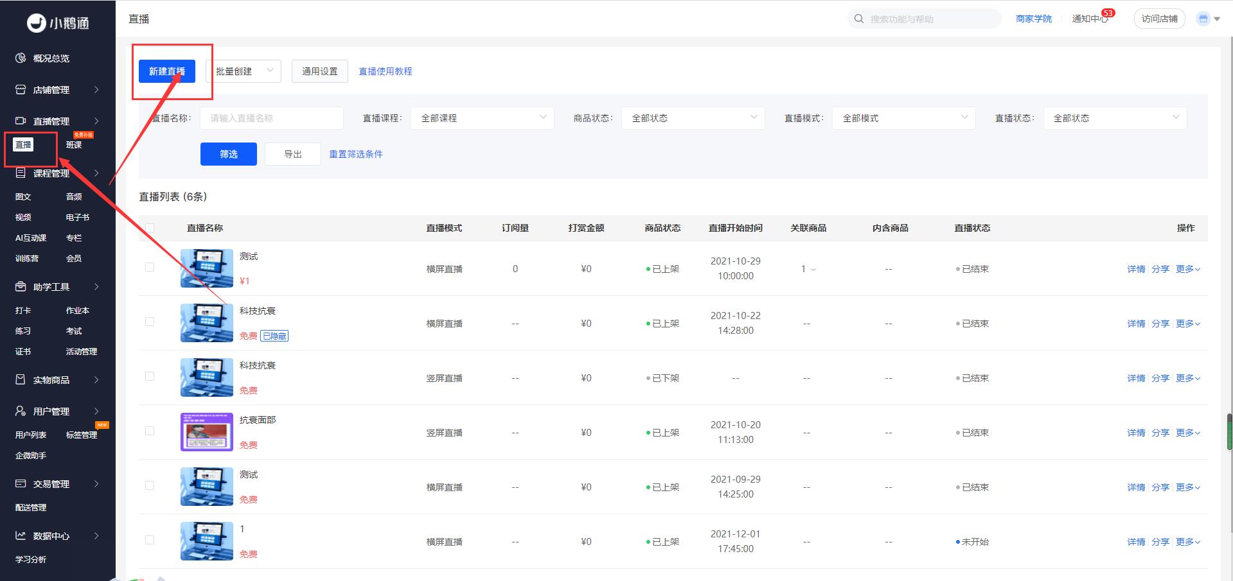Screen dimensions: 1233x581
Task: Open 班课 in the sidebar submenu
Action: click(x=74, y=145)
